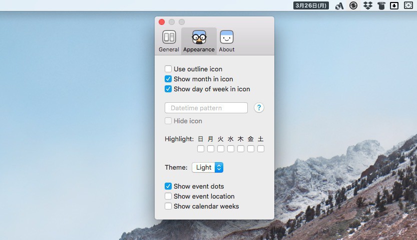The height and width of the screenshot is (240, 417).
Task: Click the 3月26日(月) menu bar date icon
Action: tap(311, 5)
